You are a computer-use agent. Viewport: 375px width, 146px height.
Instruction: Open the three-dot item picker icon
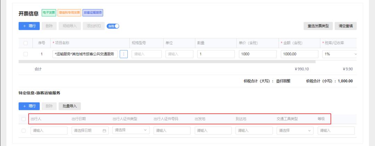click(x=124, y=54)
